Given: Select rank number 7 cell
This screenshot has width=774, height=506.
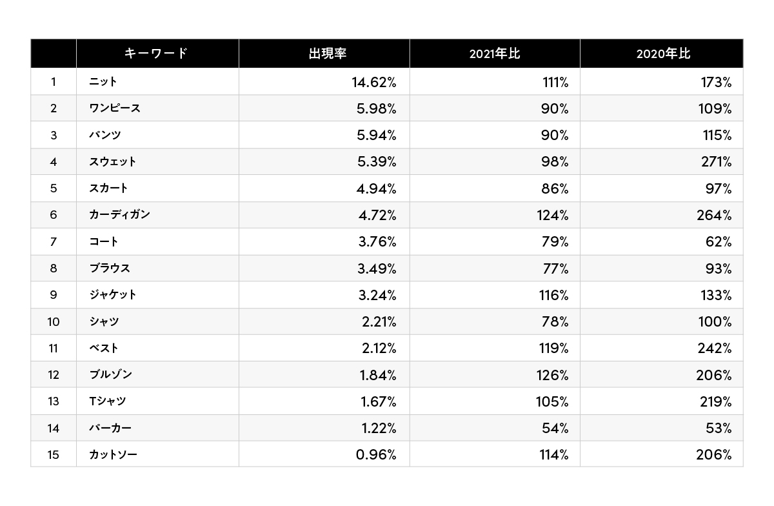Looking at the screenshot, I should (x=54, y=242).
